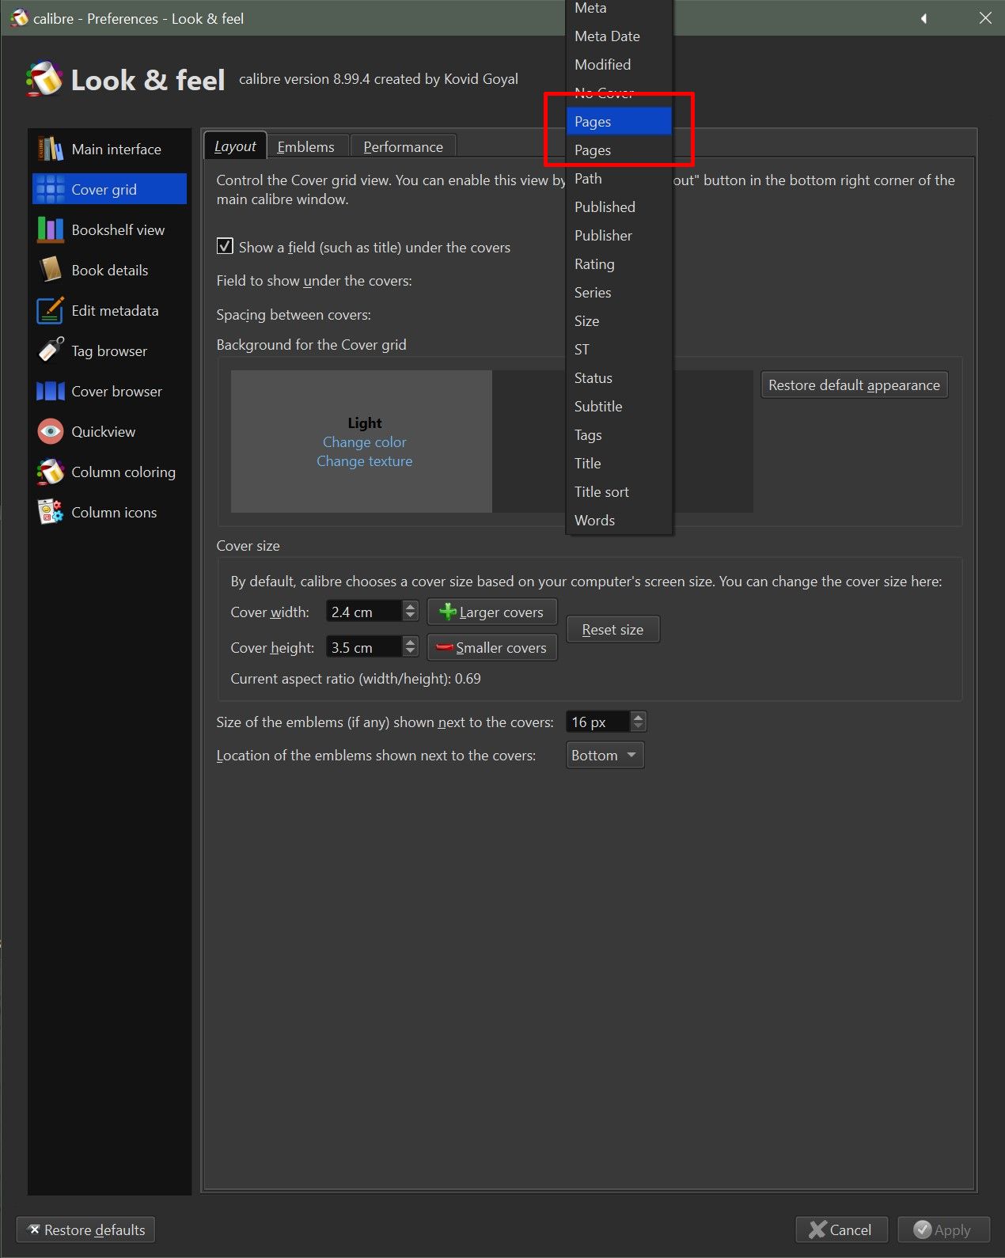Click the Cover width input field
The width and height of the screenshot is (1005, 1258).
tap(364, 612)
